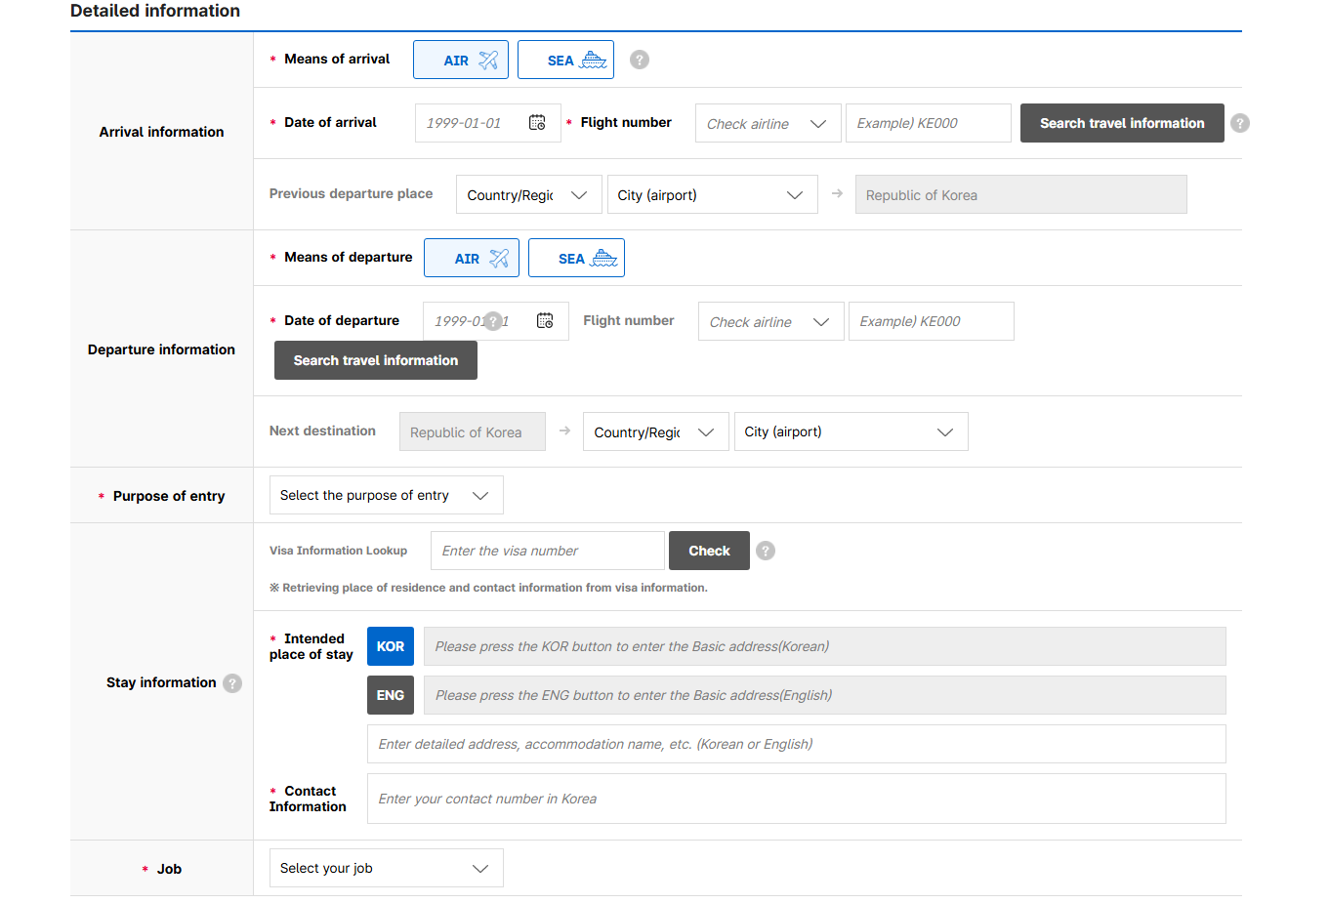The height and width of the screenshot is (903, 1329).
Task: Select AIR as means of arrival
Action: pos(461,60)
